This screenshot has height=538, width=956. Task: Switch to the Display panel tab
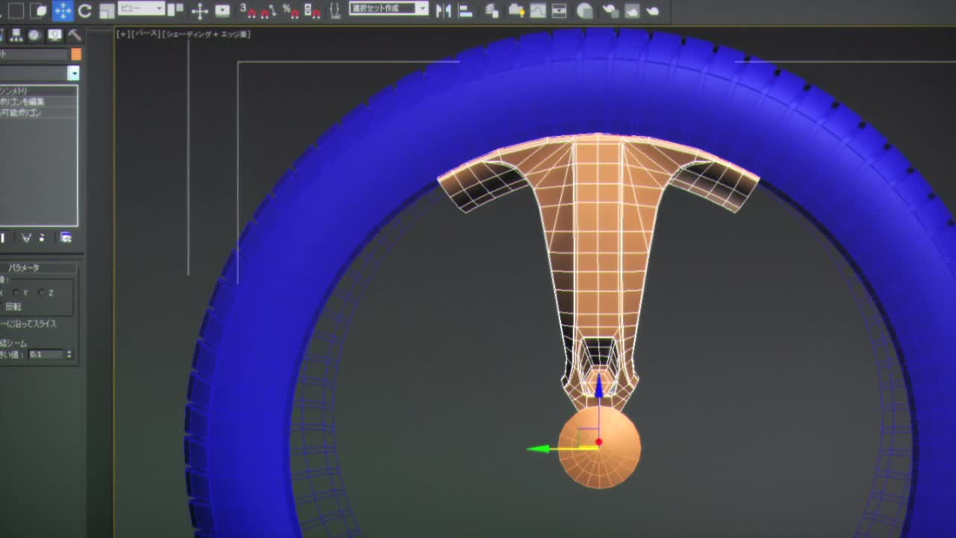pos(55,35)
